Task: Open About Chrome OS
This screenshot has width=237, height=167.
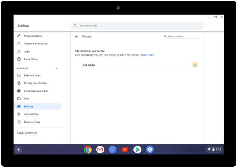Action: pyautogui.click(x=27, y=133)
